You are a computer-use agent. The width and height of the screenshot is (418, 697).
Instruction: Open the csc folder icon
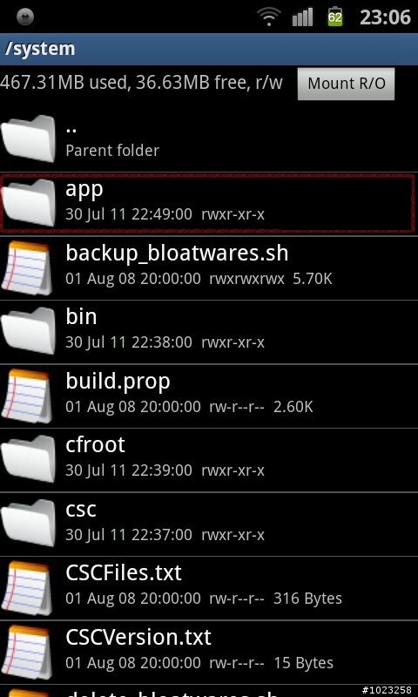[29, 524]
